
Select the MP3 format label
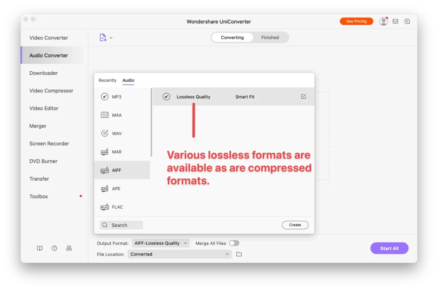tap(117, 97)
